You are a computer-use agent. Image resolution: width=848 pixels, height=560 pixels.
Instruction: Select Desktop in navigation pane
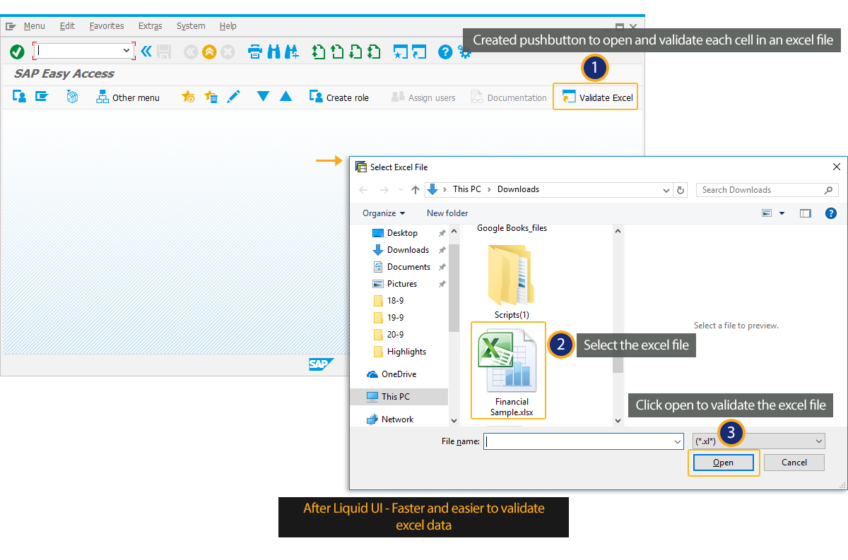point(403,233)
